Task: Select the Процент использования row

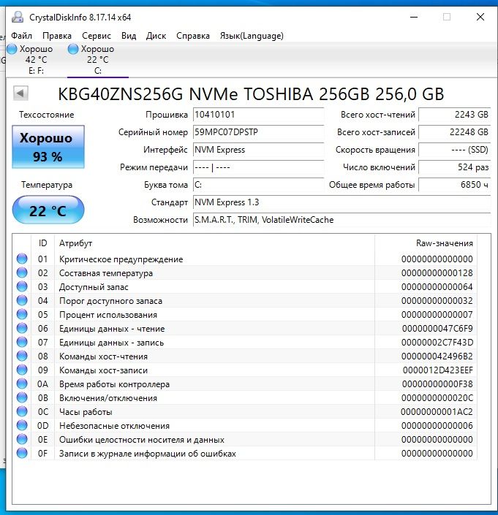Action: pyautogui.click(x=245, y=314)
